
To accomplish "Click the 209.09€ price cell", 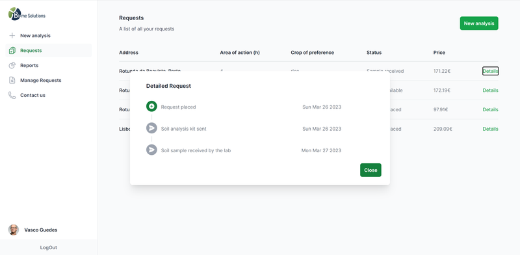I will (443, 129).
